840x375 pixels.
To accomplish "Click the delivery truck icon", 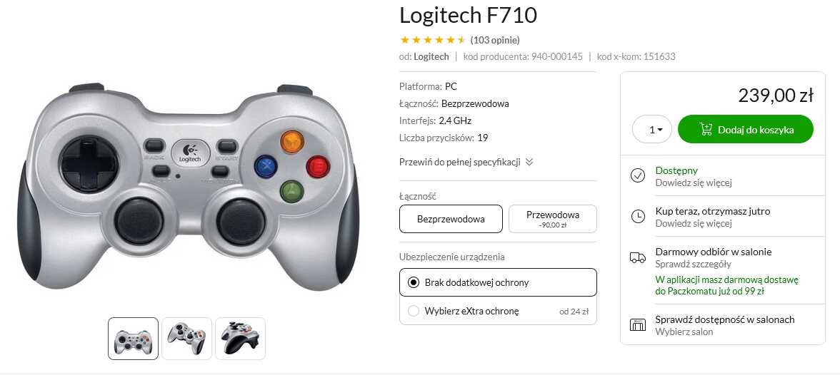I will (637, 258).
